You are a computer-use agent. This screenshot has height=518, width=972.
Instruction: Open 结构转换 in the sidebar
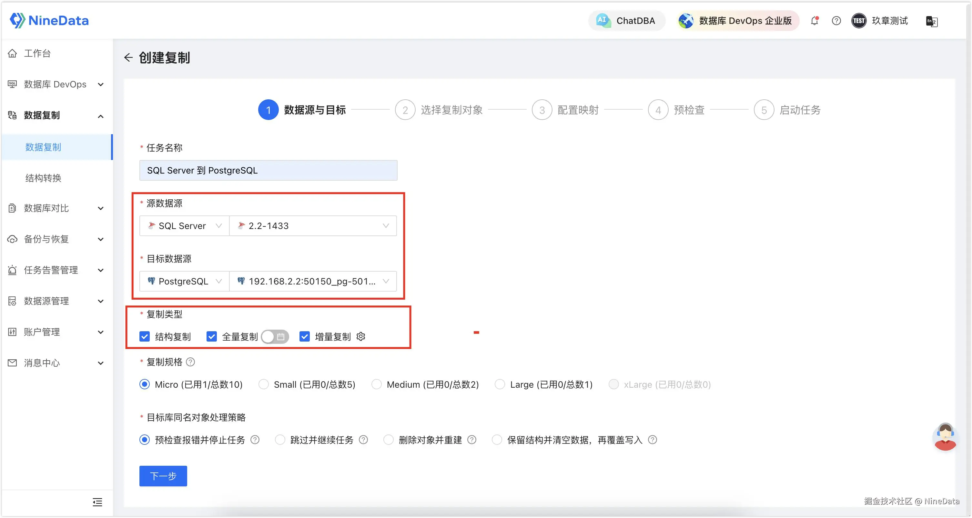(x=43, y=178)
